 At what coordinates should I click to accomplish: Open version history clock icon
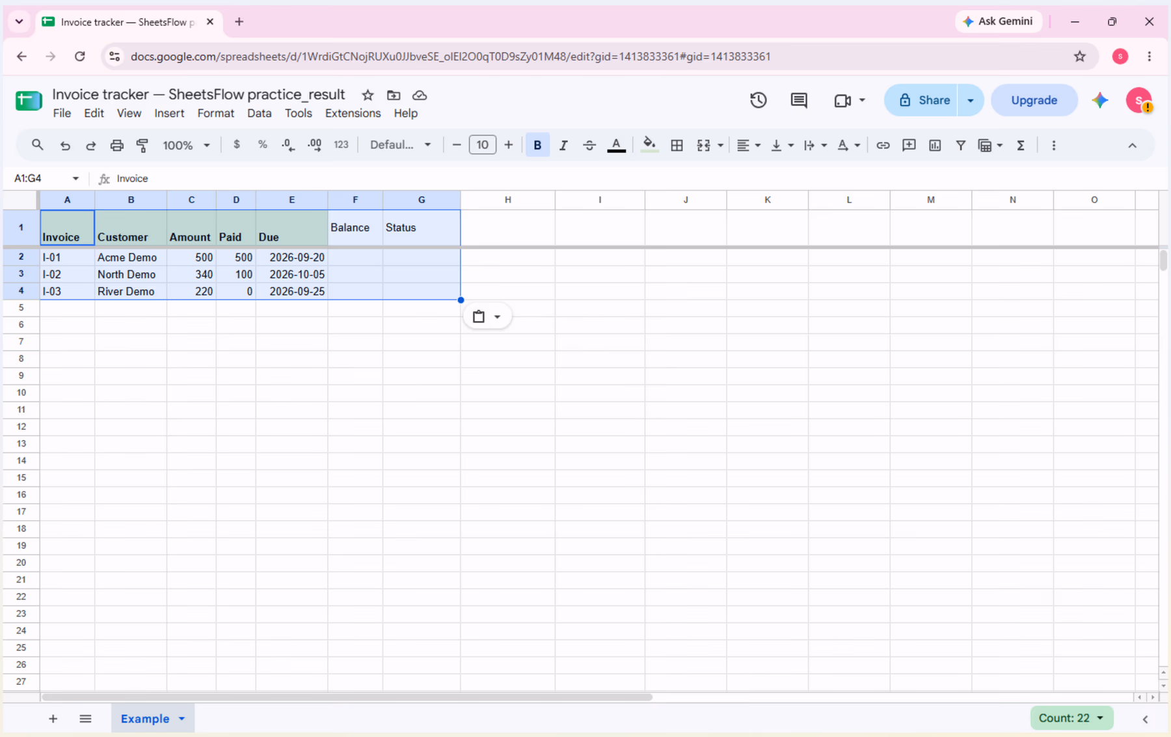click(x=758, y=100)
